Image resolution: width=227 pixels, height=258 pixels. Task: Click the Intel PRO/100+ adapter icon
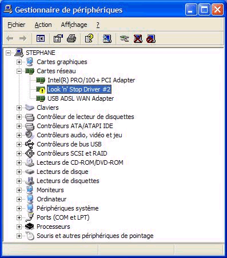(x=41, y=80)
